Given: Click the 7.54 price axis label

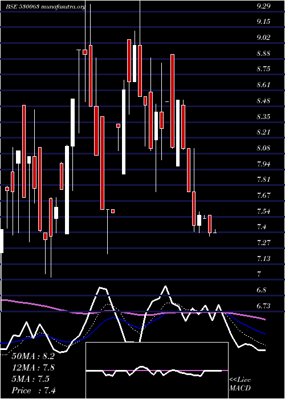Looking at the screenshot, I should pos(263,211).
